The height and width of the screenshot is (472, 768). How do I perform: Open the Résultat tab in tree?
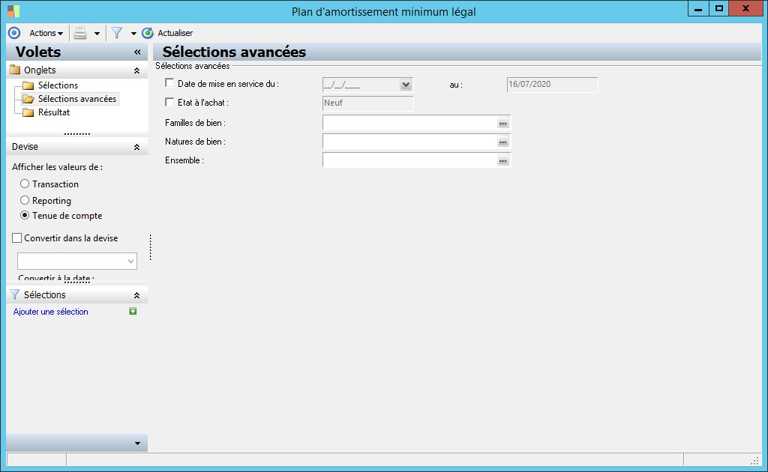point(54,112)
